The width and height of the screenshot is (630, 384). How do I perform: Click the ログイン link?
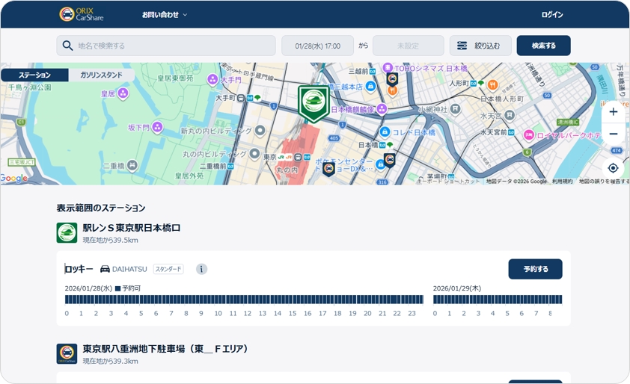(x=552, y=14)
